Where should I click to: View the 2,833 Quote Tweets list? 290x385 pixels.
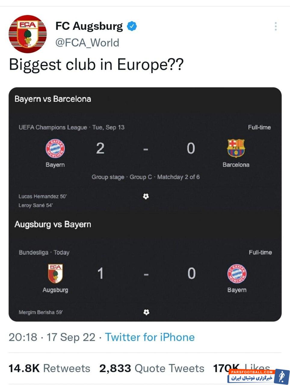coord(152,368)
